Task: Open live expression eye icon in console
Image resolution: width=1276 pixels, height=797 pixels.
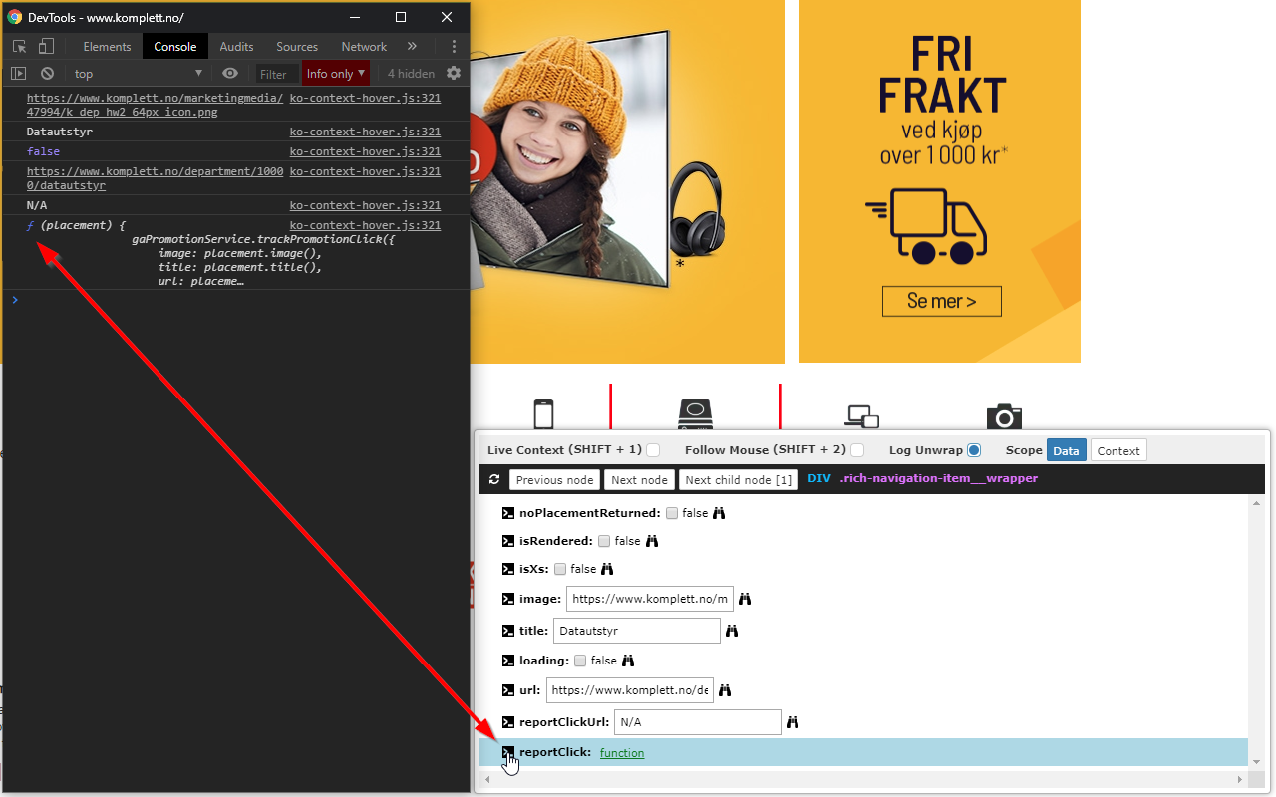Action: (230, 74)
